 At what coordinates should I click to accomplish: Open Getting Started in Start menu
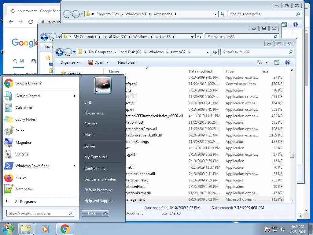coord(41,96)
